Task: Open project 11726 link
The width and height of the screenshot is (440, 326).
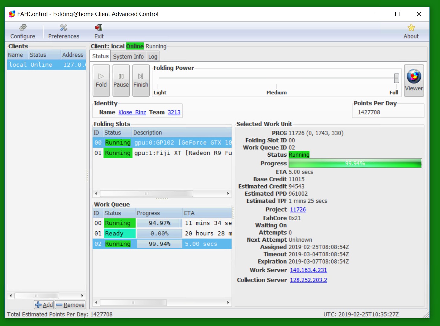Action: coord(298,209)
